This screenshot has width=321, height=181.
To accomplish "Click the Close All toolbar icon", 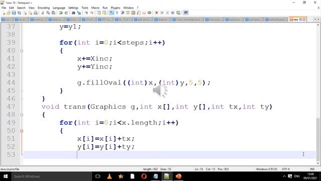I will tap(30, 13).
